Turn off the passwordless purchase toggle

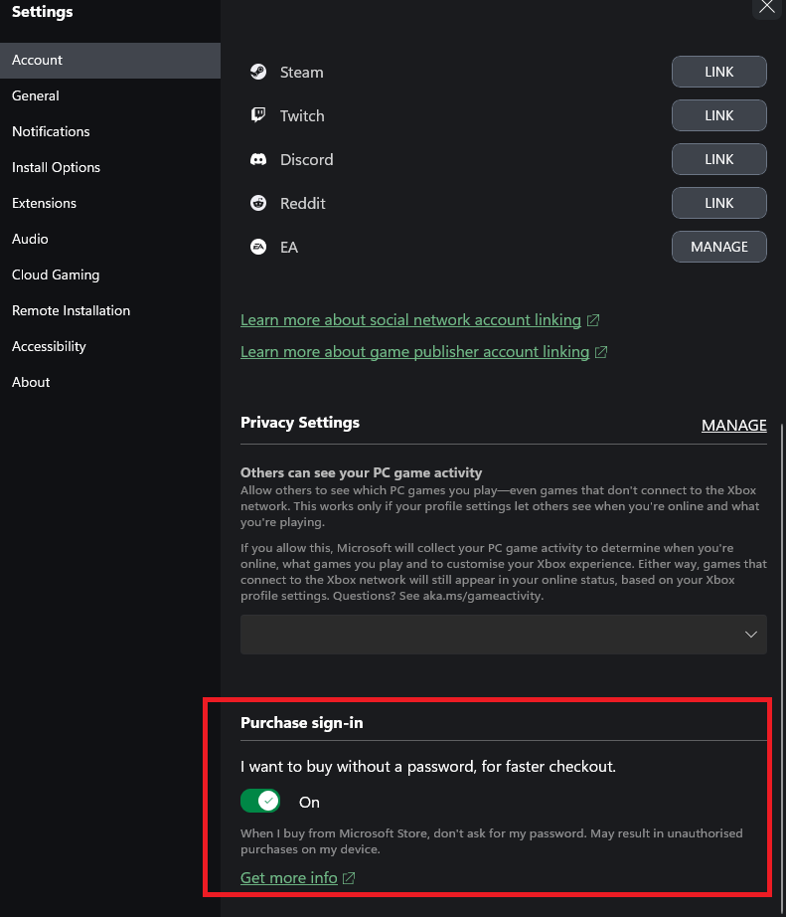260,802
